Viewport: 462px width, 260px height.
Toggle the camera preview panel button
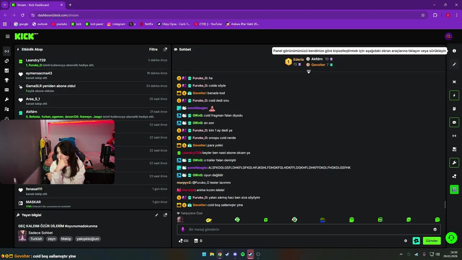pyautogui.click(x=454, y=149)
